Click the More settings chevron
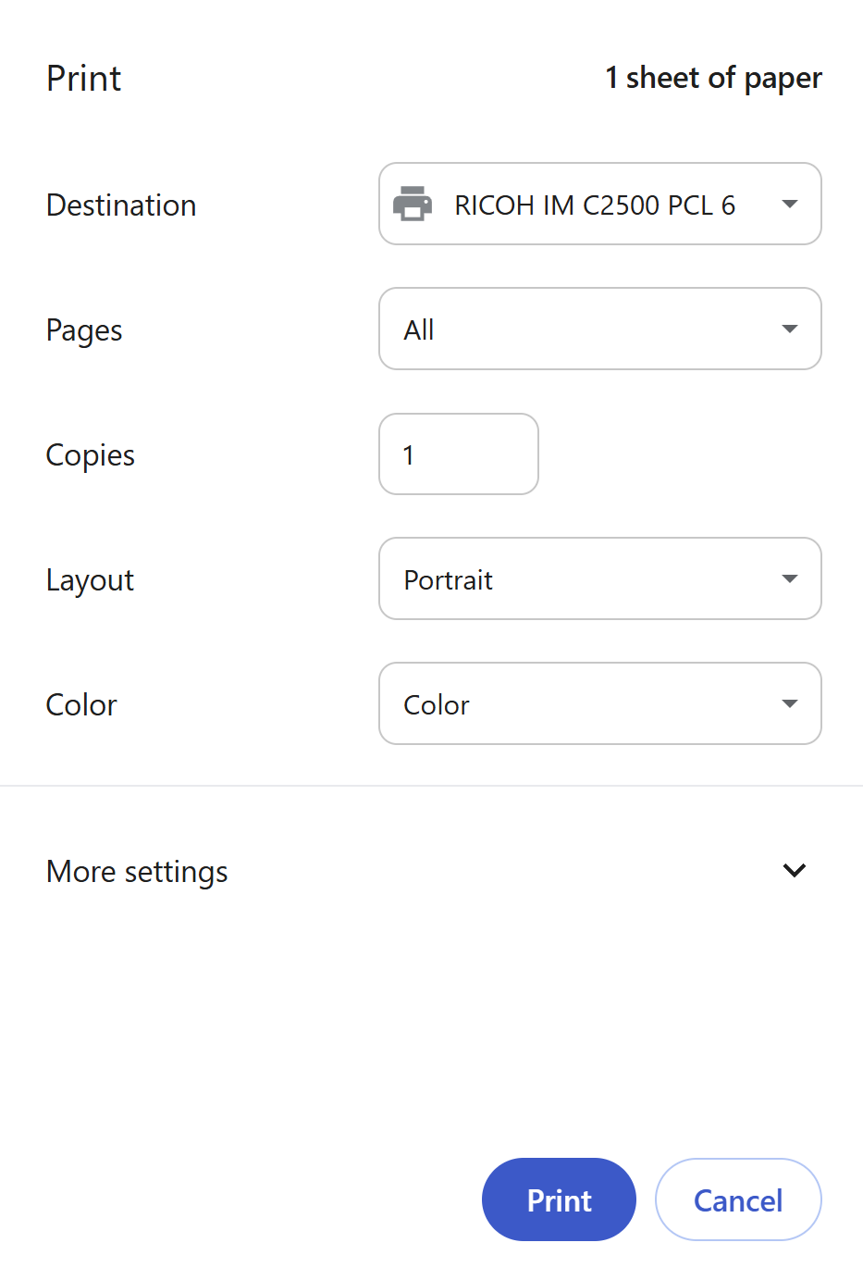Screen dimensions: 863x1280 point(794,870)
